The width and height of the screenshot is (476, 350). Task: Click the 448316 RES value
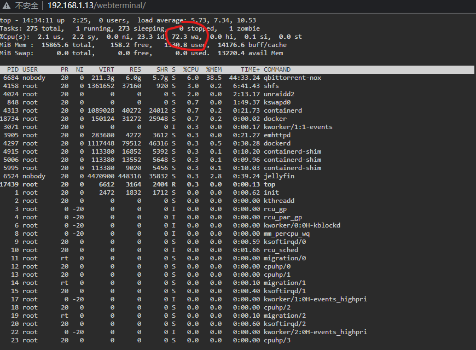(x=130, y=176)
